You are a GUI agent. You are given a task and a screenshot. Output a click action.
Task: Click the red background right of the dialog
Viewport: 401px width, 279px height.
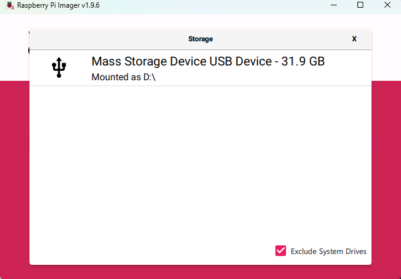[x=386, y=177]
